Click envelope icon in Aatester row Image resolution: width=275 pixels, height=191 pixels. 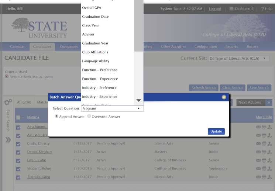pyautogui.click(x=258, y=135)
